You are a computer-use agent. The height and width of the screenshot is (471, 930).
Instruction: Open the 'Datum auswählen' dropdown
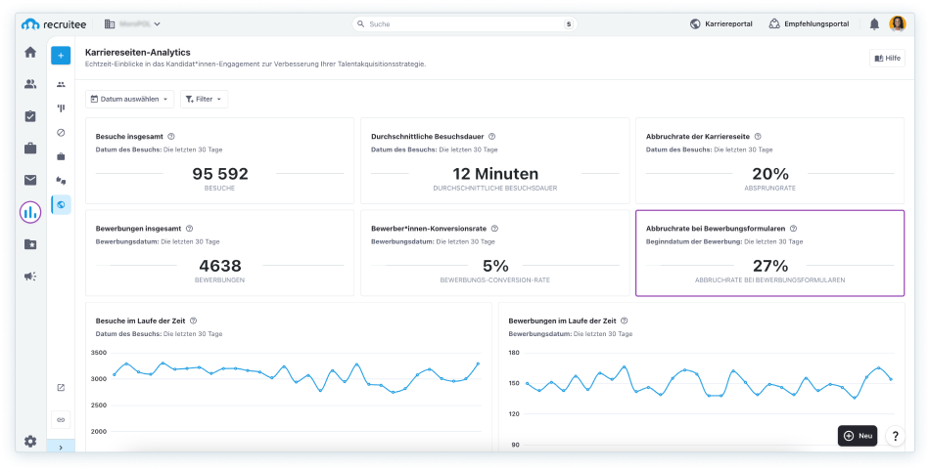tap(130, 99)
